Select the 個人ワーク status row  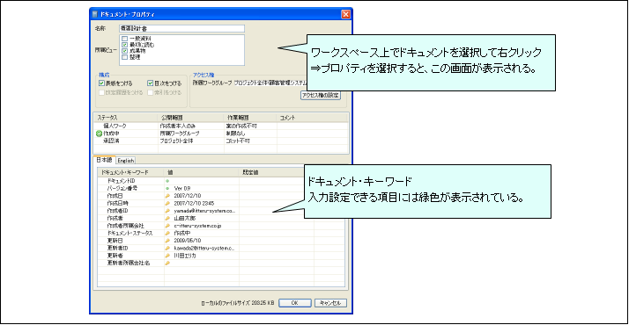(115, 126)
